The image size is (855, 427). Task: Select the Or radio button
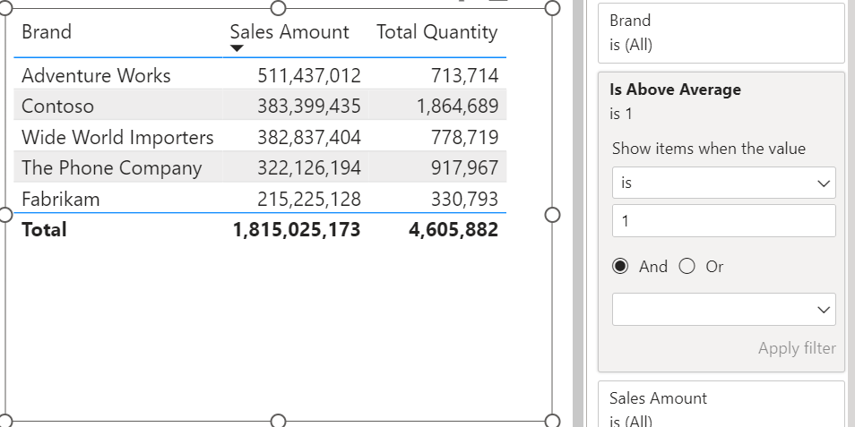[x=687, y=267]
